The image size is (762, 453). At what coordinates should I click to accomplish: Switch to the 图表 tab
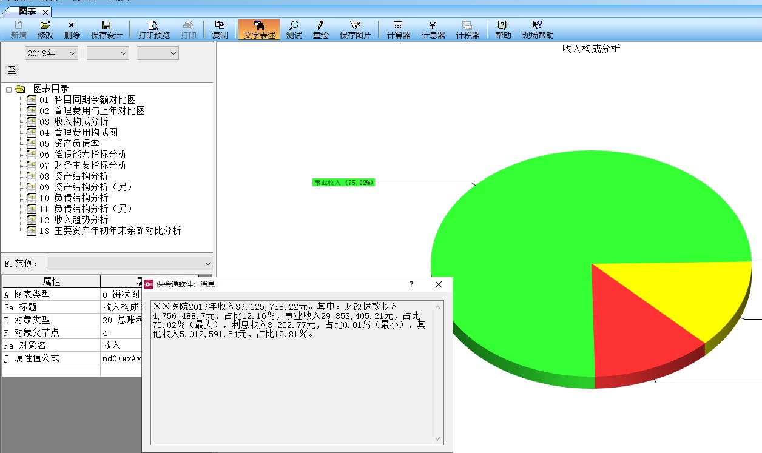point(27,11)
